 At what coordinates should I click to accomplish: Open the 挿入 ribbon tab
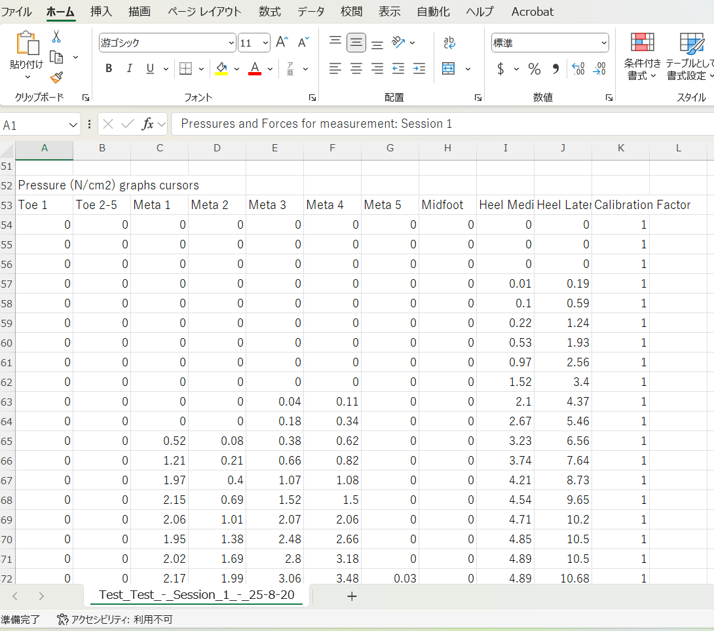[101, 12]
